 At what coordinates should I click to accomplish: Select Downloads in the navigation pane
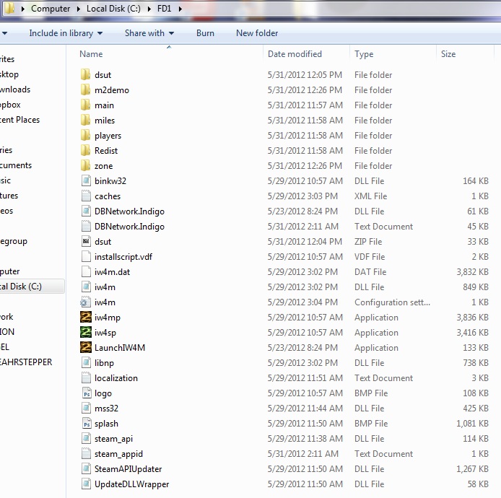15,89
